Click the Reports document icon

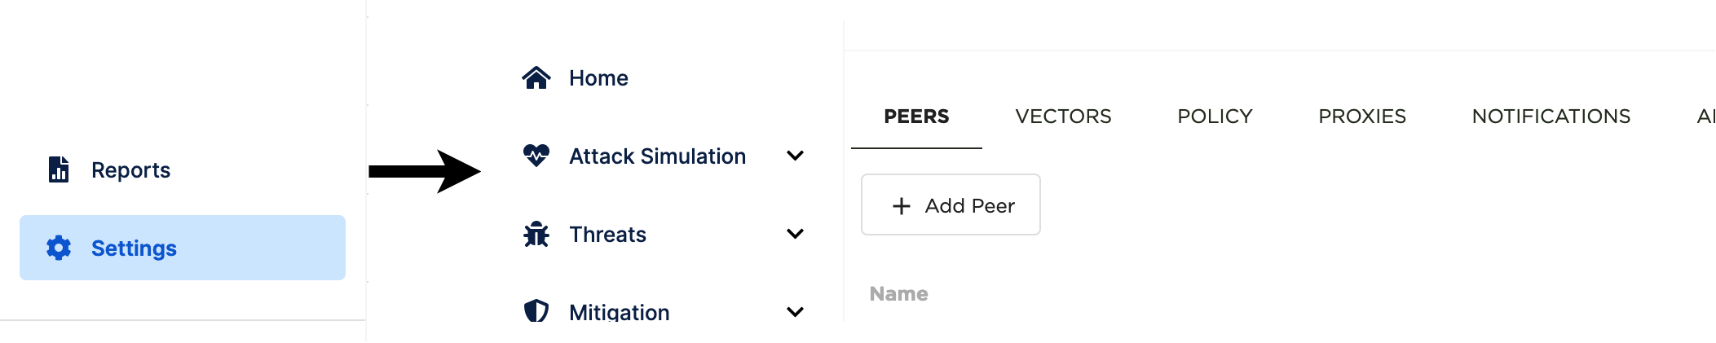(x=59, y=169)
